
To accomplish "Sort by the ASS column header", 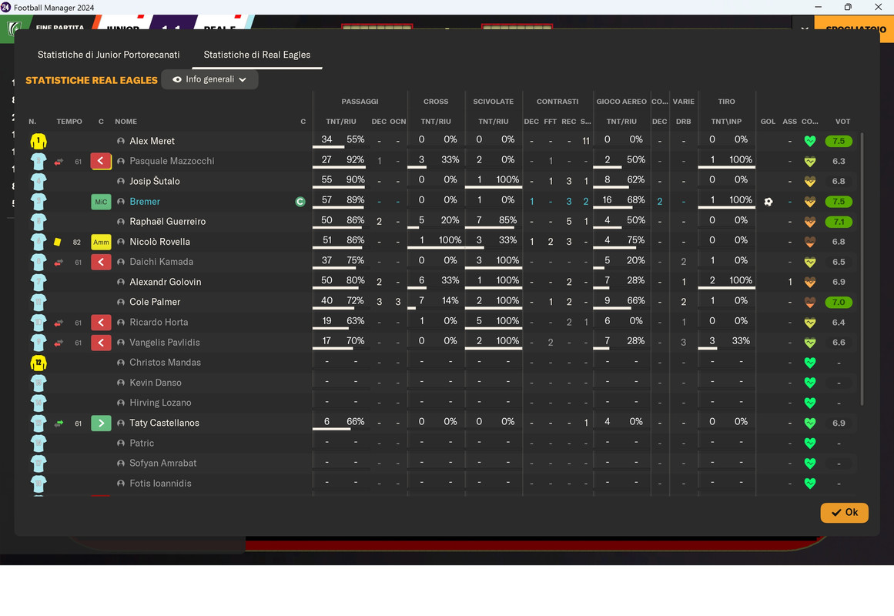I will coord(790,122).
